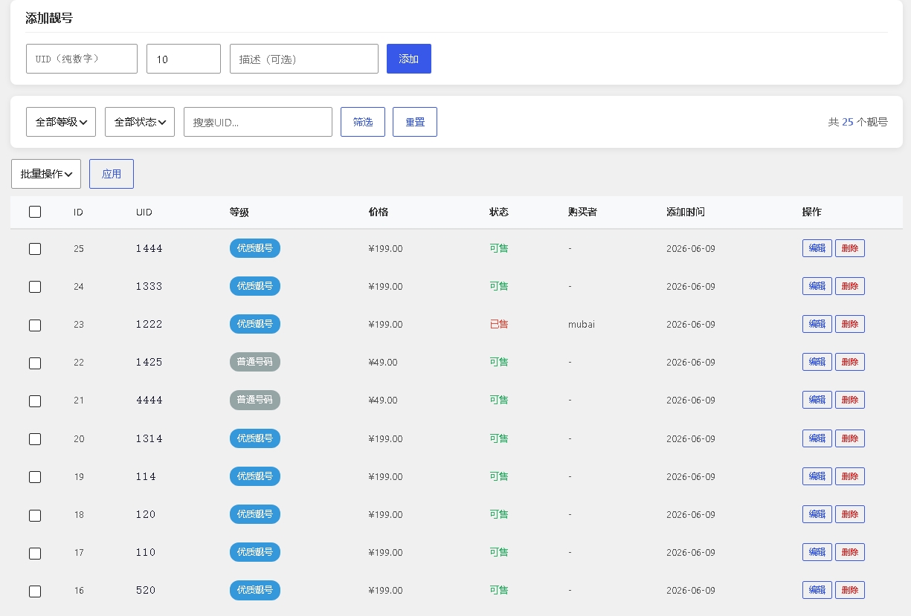Screen dimensions: 911x616
Task: Select the checkbox for UID 520 row
Action: tap(35, 591)
